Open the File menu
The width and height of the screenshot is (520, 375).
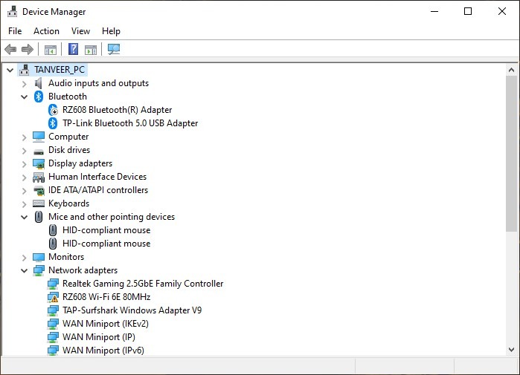(15, 31)
